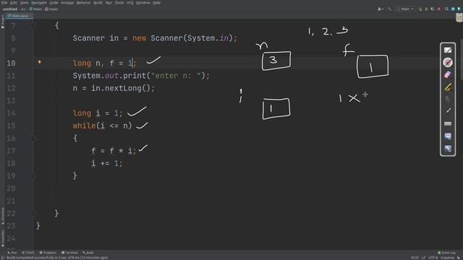The width and height of the screenshot is (463, 260).
Task: Click the fold end marker at line 22
Action: click(33, 214)
